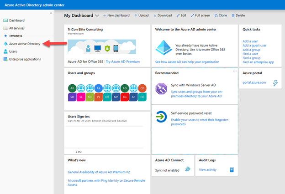Click Sync not enabled status text
This screenshot has height=194, width=285.
tap(167, 170)
